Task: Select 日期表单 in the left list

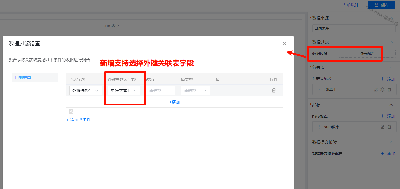Action: [x=35, y=78]
